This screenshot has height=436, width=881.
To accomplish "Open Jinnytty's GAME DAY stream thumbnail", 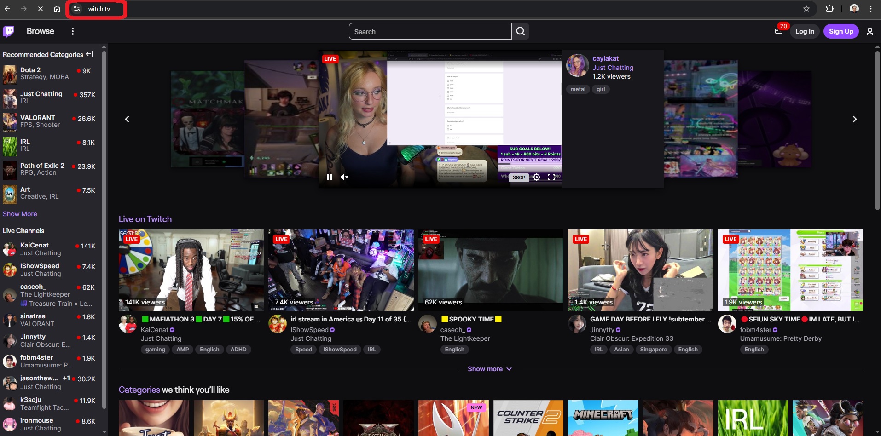I will (x=641, y=270).
